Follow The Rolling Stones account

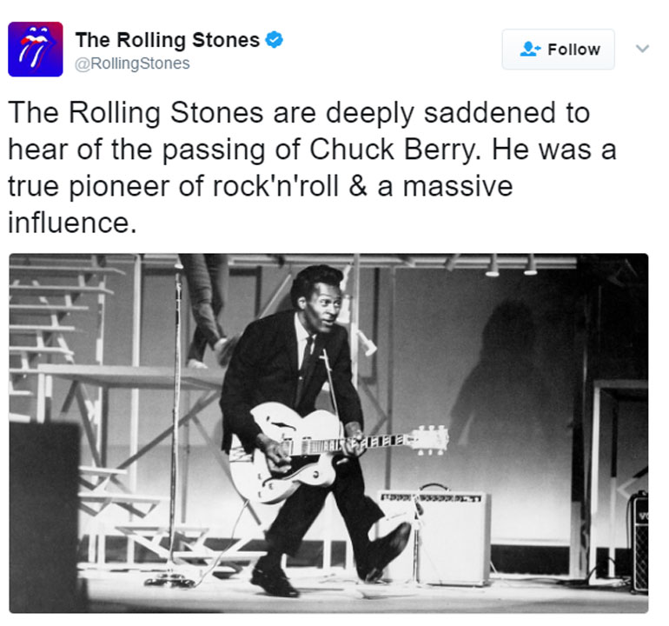point(558,50)
